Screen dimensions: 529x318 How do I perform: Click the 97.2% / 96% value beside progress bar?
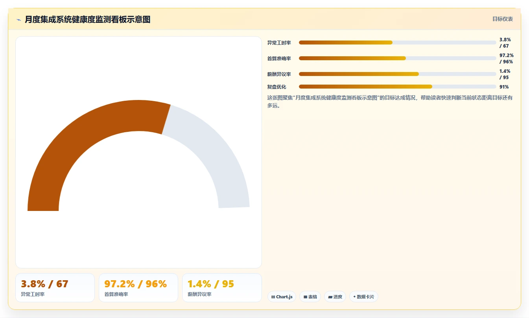pyautogui.click(x=507, y=58)
